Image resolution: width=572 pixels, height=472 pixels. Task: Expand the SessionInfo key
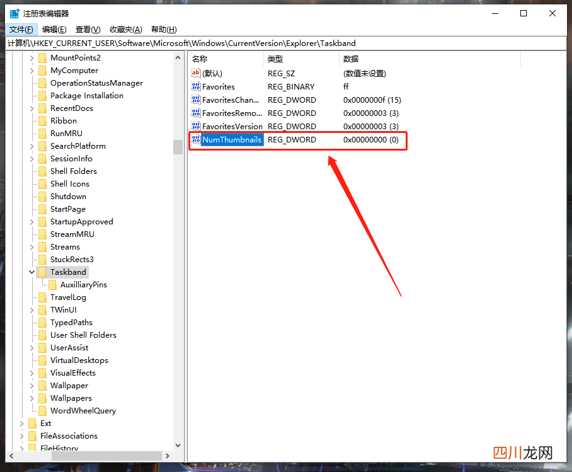31,159
